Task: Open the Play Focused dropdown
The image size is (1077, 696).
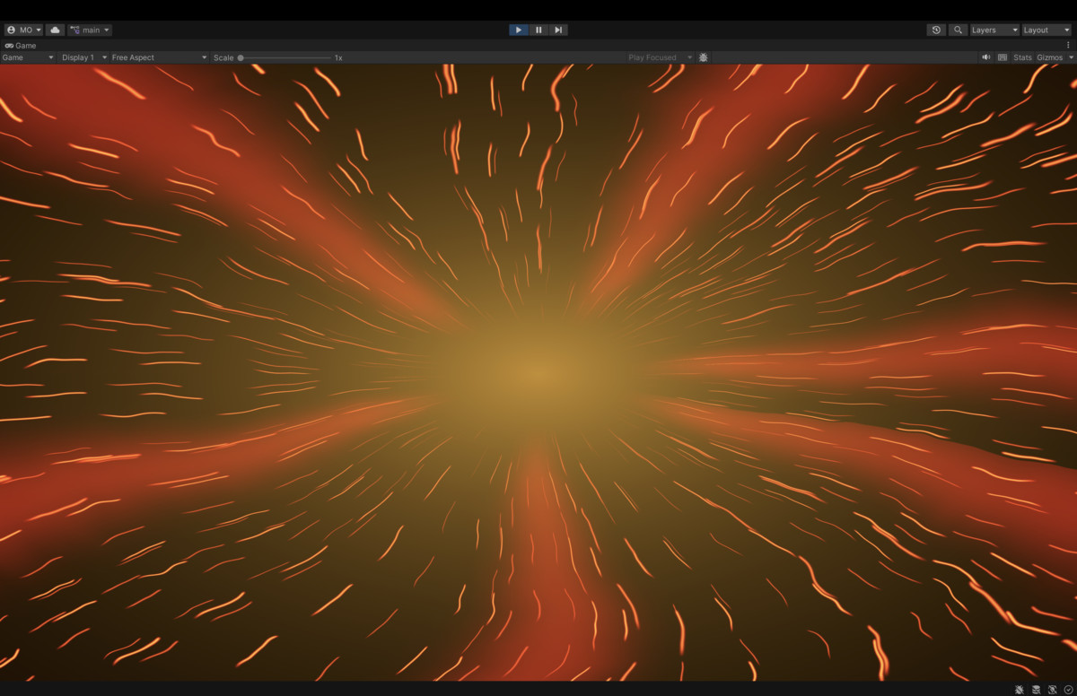Action: (x=660, y=57)
